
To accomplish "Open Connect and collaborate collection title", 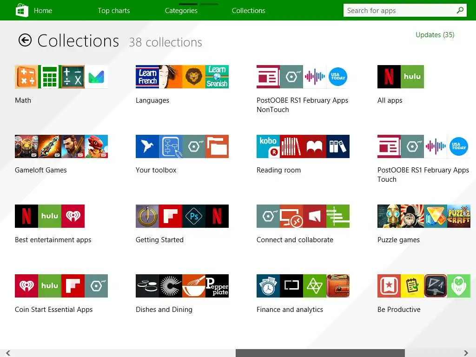I will point(295,240).
